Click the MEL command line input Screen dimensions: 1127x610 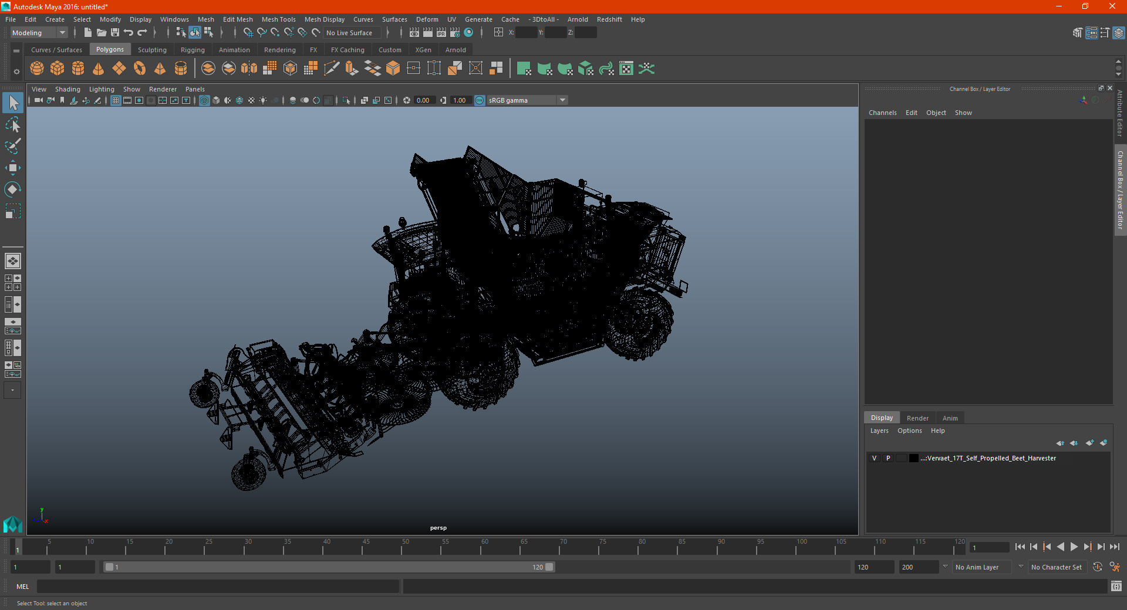point(218,586)
